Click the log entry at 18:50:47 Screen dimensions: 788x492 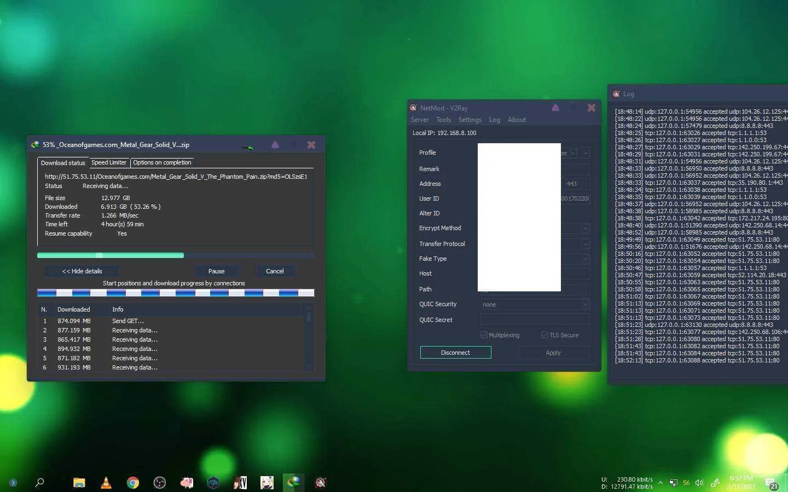point(700,275)
